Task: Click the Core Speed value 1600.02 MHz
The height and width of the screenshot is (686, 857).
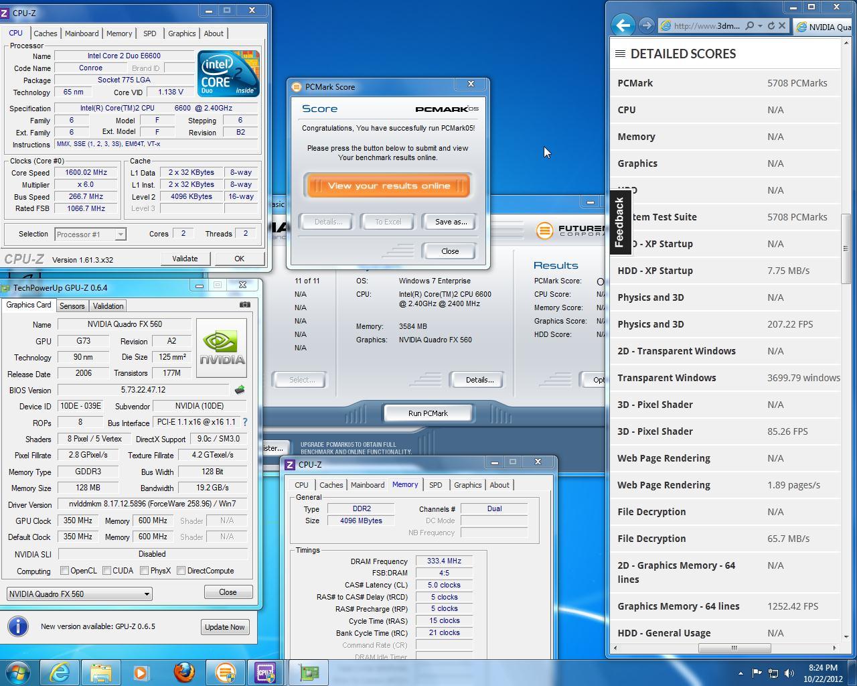Action: [x=86, y=172]
